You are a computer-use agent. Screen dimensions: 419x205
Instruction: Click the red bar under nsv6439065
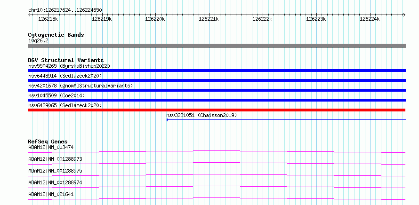(x=217, y=110)
